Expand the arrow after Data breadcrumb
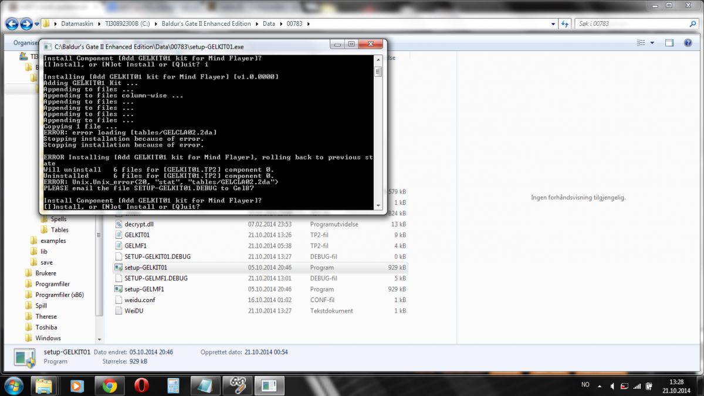This screenshot has width=704, height=396. click(x=280, y=24)
